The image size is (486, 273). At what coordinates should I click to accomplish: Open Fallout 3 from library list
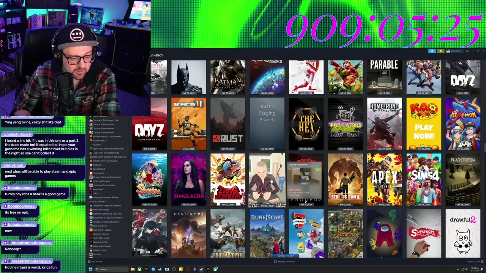coord(97,165)
